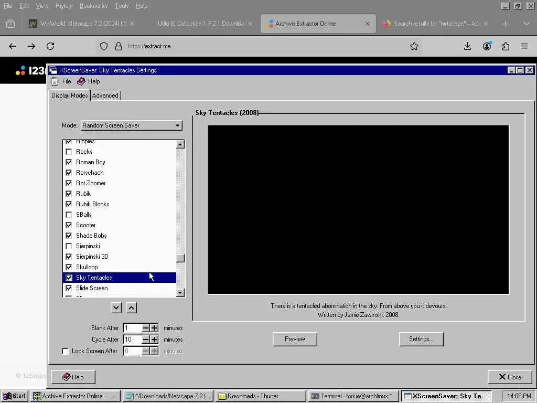Click the bottom Help button
This screenshot has height=403, width=537.
(x=73, y=377)
